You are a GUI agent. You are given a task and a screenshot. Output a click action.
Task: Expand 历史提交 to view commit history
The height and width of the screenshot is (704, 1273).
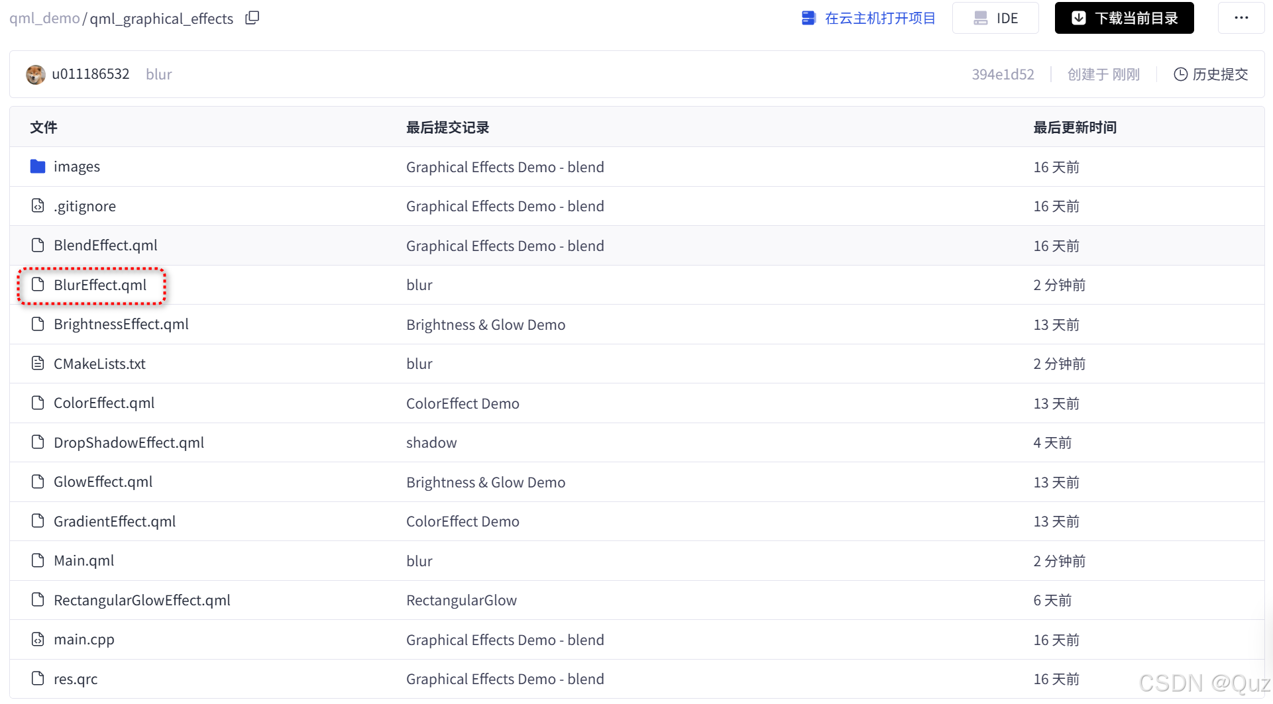(1220, 74)
